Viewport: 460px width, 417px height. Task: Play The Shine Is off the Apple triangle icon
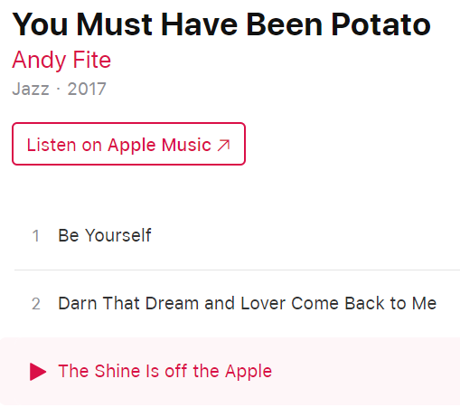tap(38, 372)
